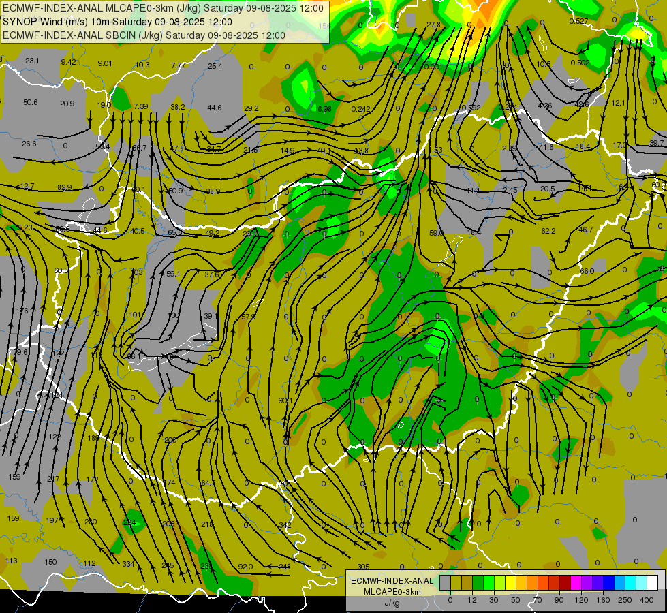Click the legend scale value 400

click(647, 600)
